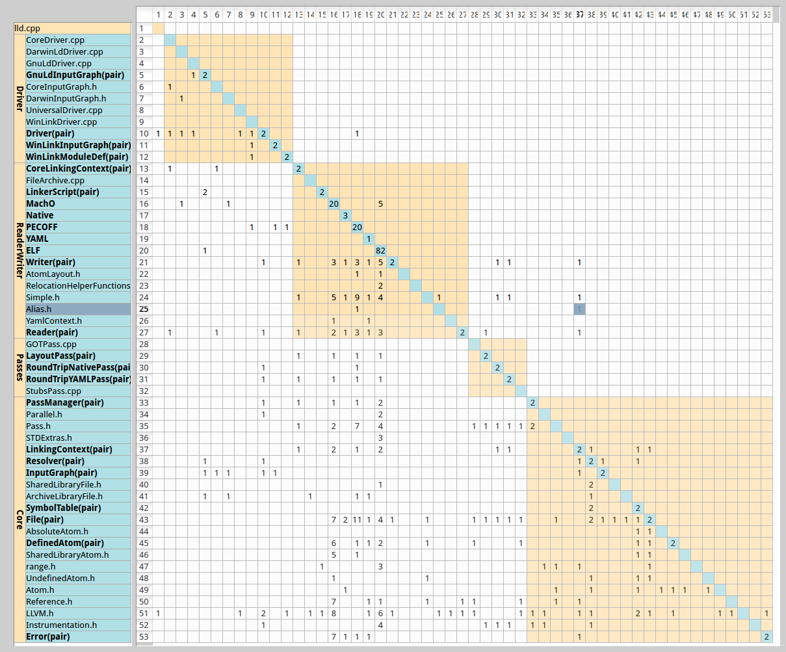The width and height of the screenshot is (786, 652).
Task: Select SharedLibraryAtom.h row label
Action: [78, 555]
